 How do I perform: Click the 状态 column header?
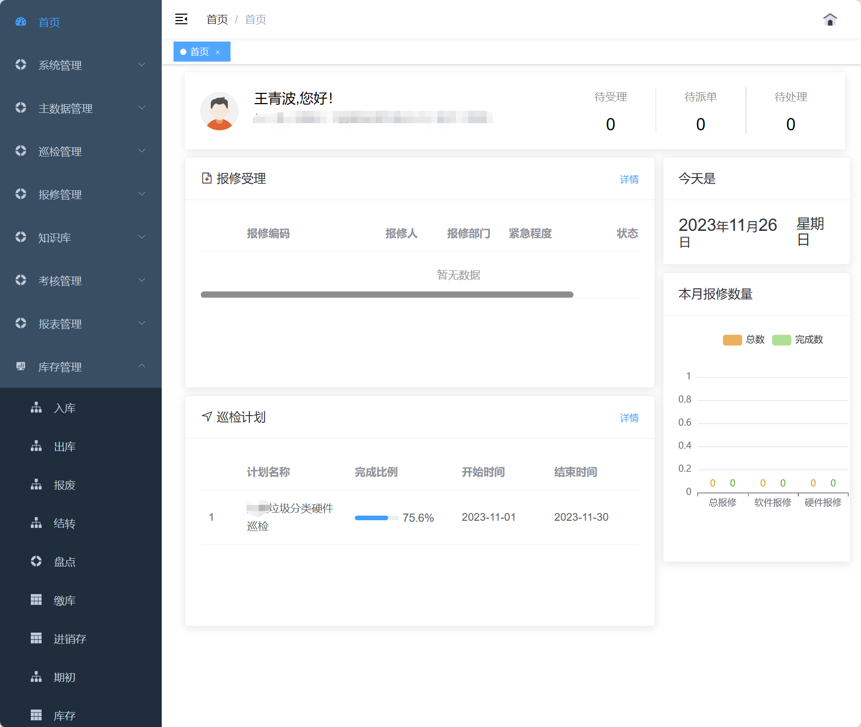tap(627, 233)
